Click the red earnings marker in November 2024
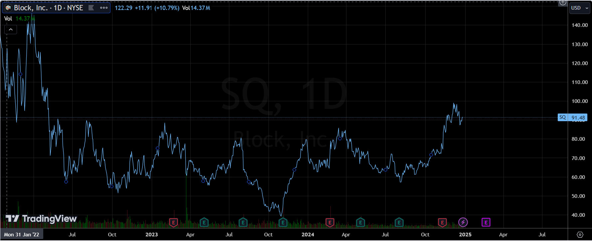Viewport: 592px width, 241px height. click(x=442, y=222)
